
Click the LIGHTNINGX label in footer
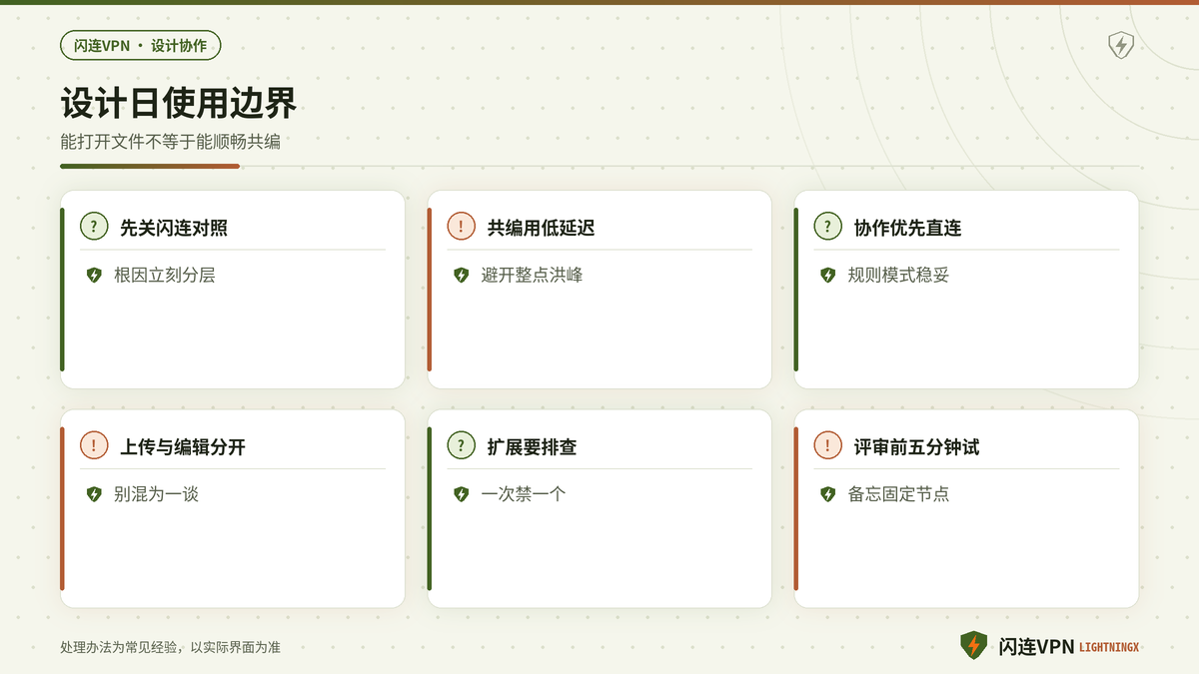click(x=1109, y=648)
